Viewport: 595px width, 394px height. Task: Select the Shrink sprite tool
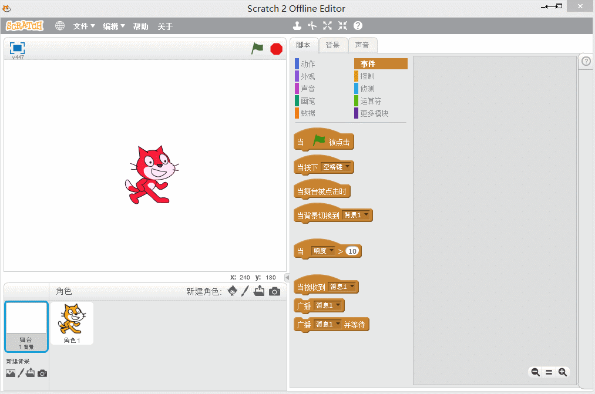pyautogui.click(x=342, y=26)
